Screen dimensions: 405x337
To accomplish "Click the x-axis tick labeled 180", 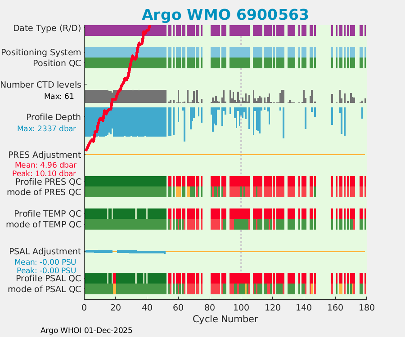I will pos(366,308).
